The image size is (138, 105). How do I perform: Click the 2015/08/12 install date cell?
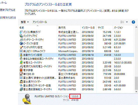pyautogui.click(x=88, y=82)
